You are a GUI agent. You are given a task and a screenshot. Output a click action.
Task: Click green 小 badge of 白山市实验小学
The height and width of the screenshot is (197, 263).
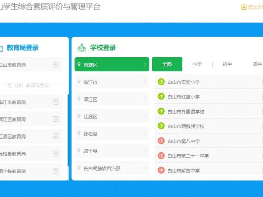coord(161,82)
